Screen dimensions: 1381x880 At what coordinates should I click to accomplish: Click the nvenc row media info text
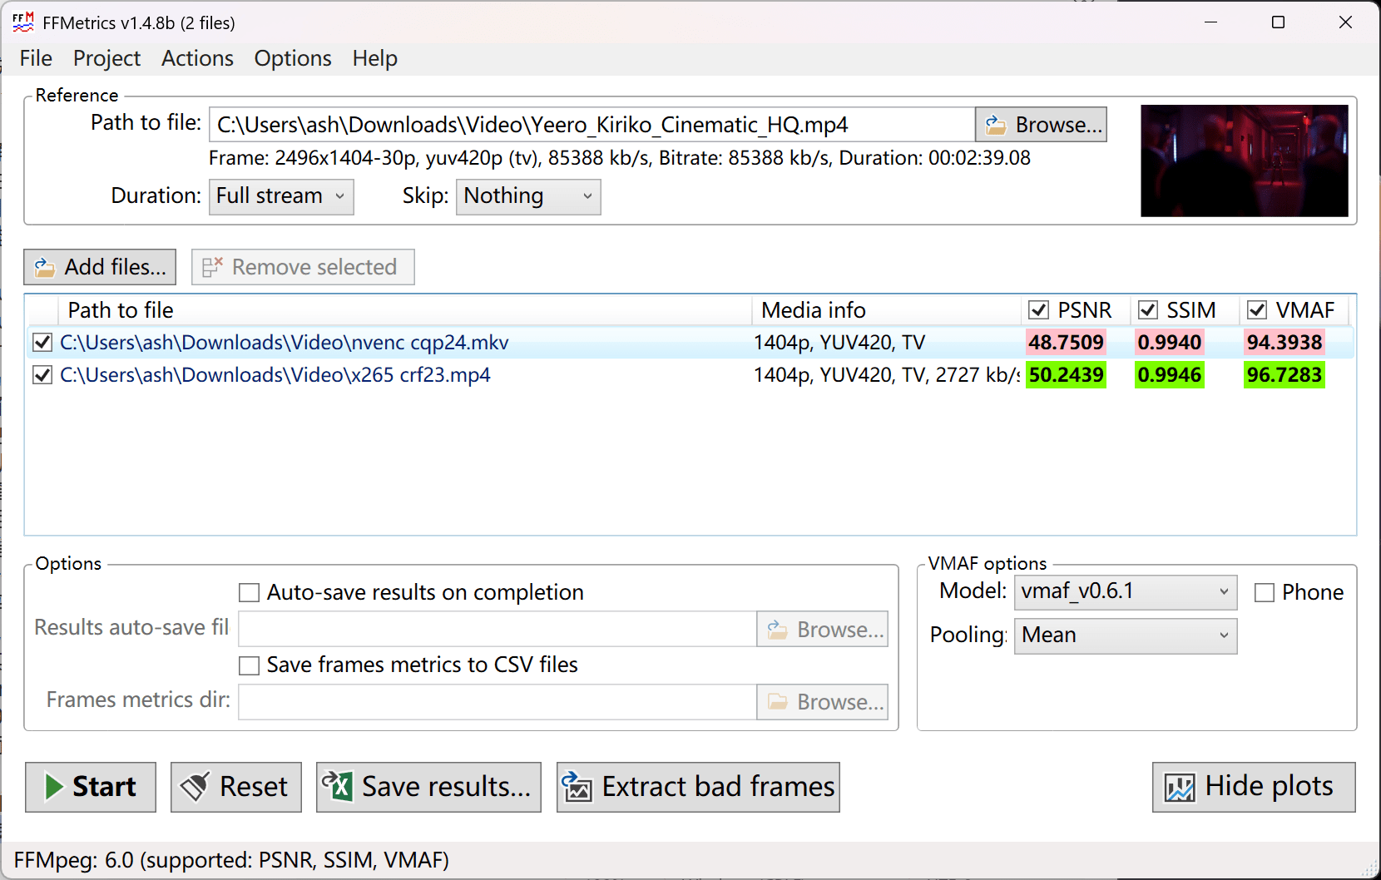point(839,342)
